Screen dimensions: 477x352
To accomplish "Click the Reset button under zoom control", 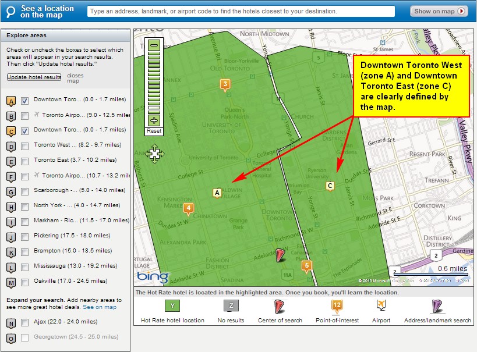I will click(154, 131).
